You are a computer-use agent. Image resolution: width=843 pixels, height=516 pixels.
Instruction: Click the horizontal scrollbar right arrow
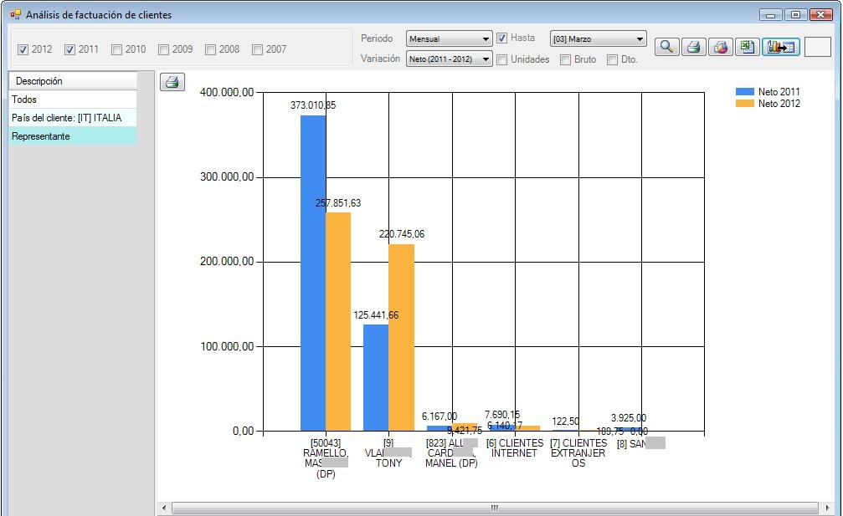click(827, 508)
